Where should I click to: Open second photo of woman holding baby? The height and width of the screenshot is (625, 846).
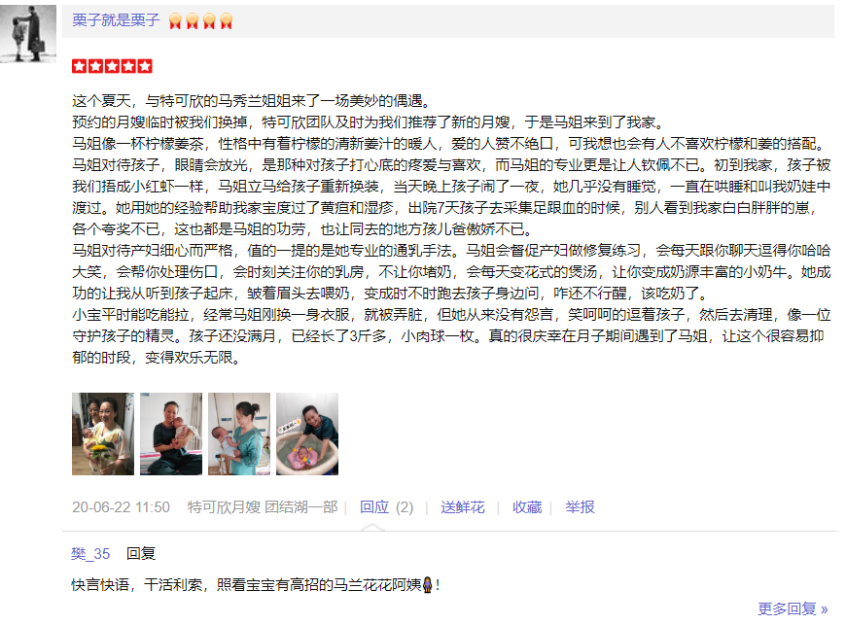pyautogui.click(x=171, y=434)
